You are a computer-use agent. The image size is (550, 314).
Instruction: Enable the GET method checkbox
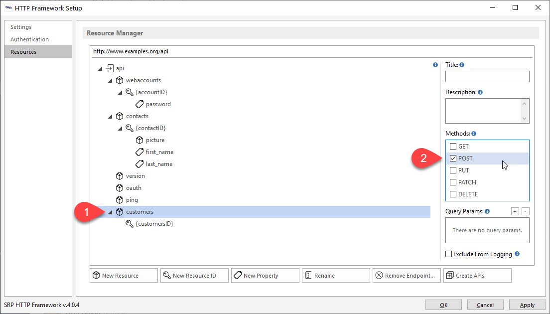point(453,147)
